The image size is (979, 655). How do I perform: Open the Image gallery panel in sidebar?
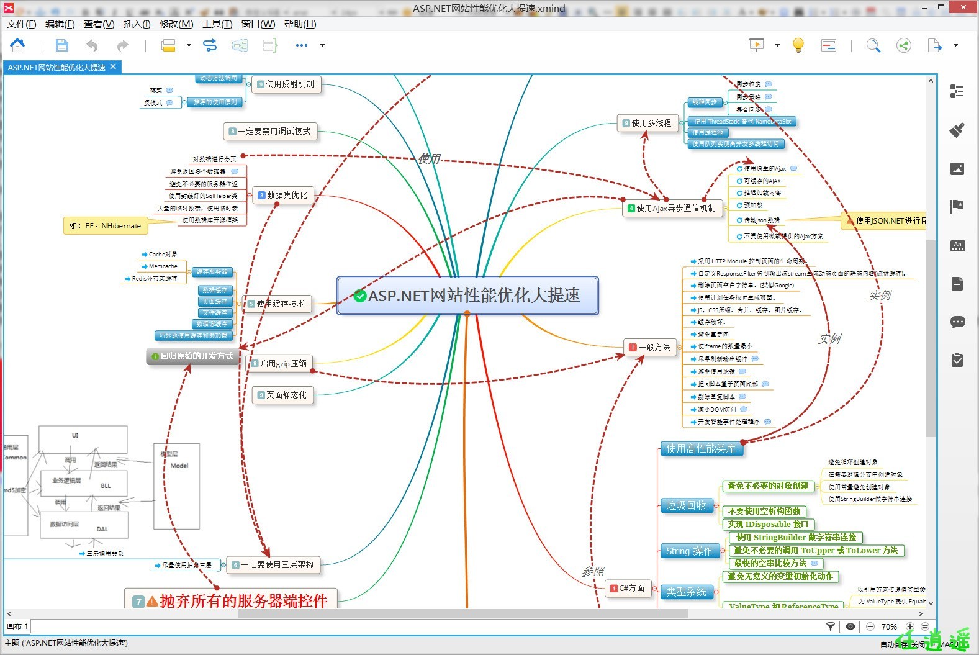click(957, 168)
